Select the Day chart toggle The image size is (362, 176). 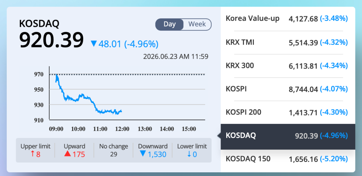[170, 24]
